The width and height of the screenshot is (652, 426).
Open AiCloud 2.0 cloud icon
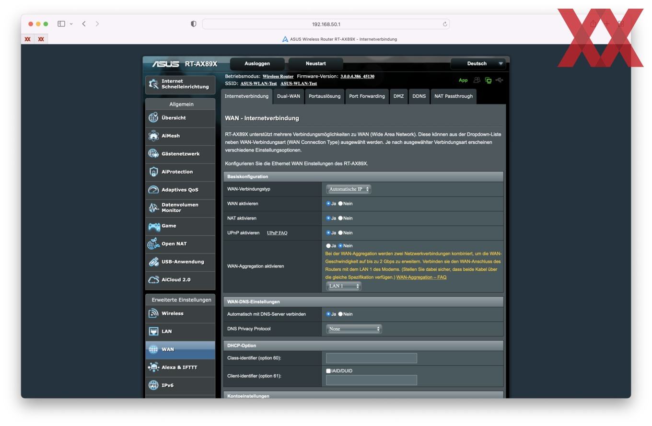click(x=153, y=279)
